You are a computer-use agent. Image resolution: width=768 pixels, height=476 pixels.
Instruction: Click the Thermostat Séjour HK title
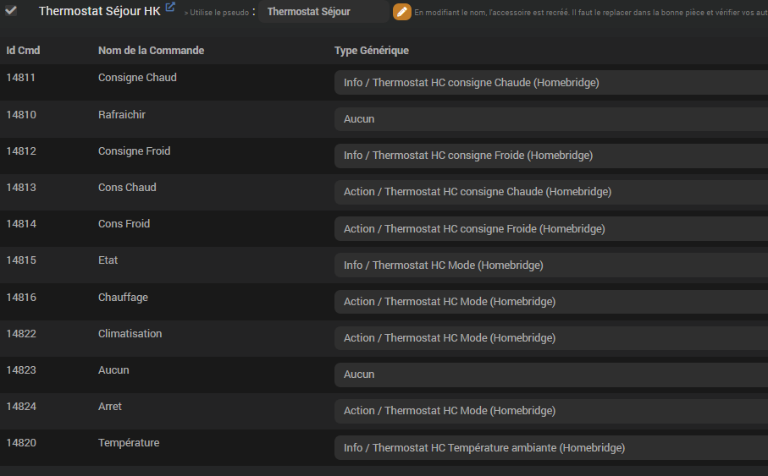(99, 11)
